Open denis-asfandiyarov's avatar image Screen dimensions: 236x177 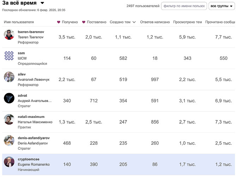point(9,141)
